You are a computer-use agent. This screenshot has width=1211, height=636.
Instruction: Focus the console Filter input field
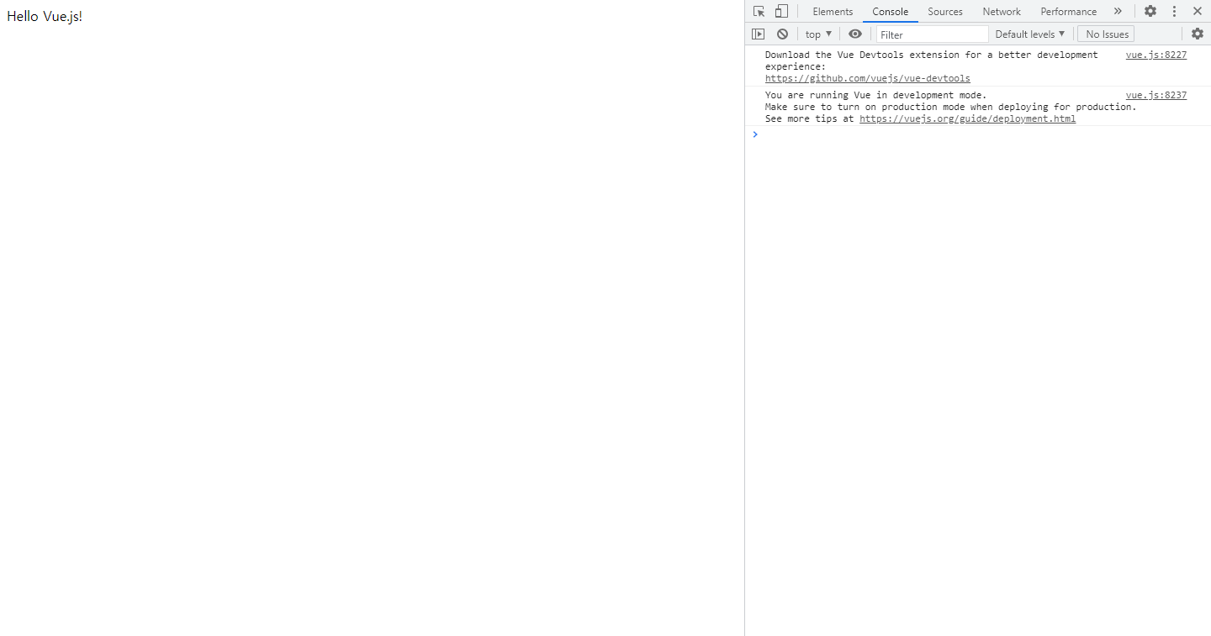[x=932, y=34]
